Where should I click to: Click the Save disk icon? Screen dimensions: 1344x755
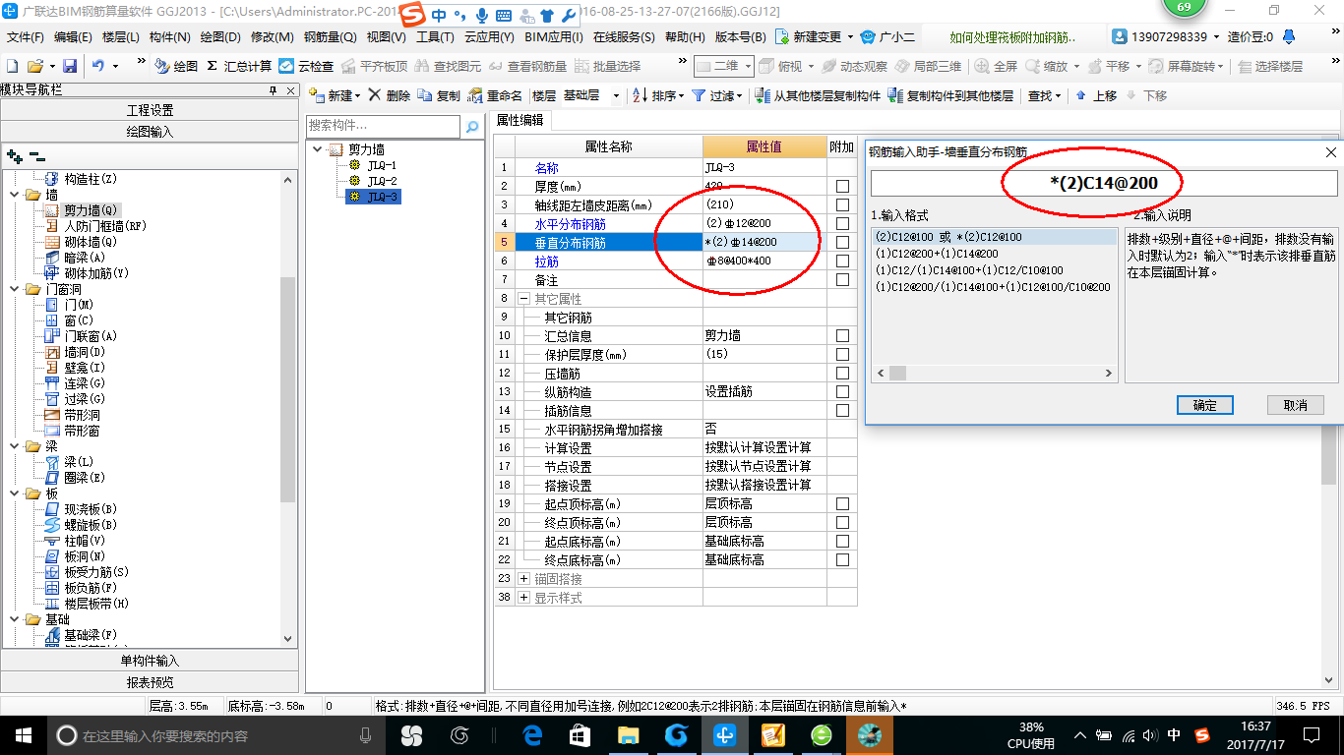[70, 66]
